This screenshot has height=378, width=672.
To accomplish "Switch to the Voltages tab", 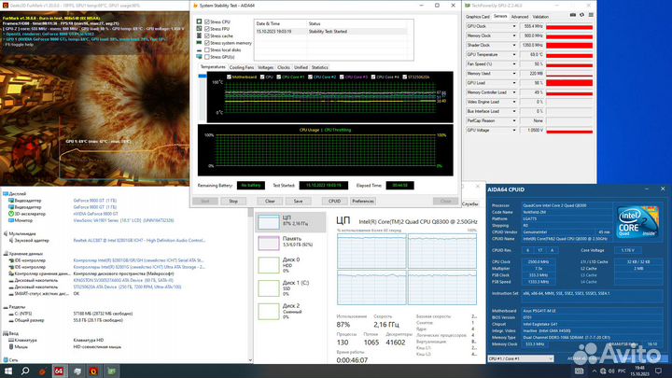I will (266, 68).
